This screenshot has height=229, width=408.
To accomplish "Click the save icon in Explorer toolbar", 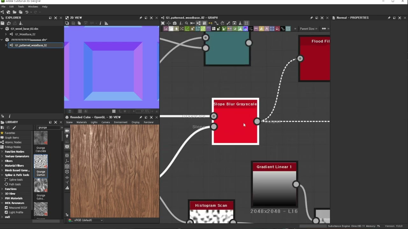I will (x=2, y=23).
